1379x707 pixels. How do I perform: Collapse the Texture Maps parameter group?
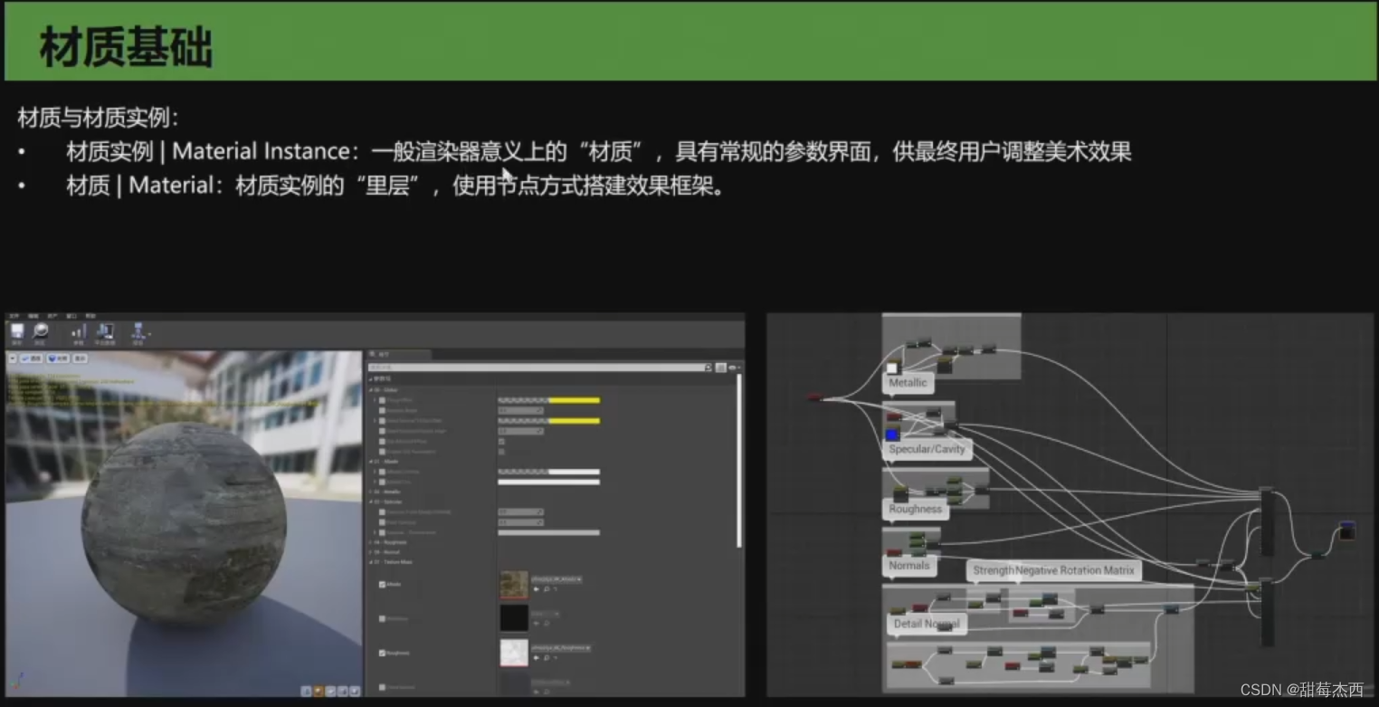370,562
